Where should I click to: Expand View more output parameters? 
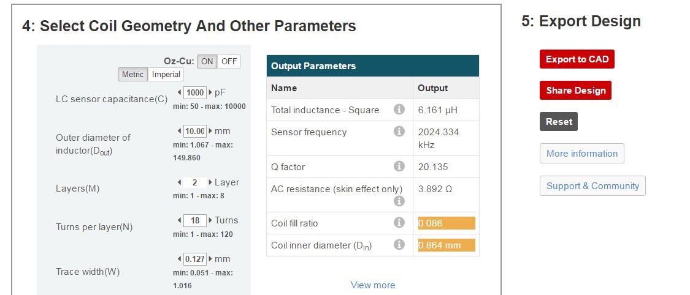click(x=373, y=285)
